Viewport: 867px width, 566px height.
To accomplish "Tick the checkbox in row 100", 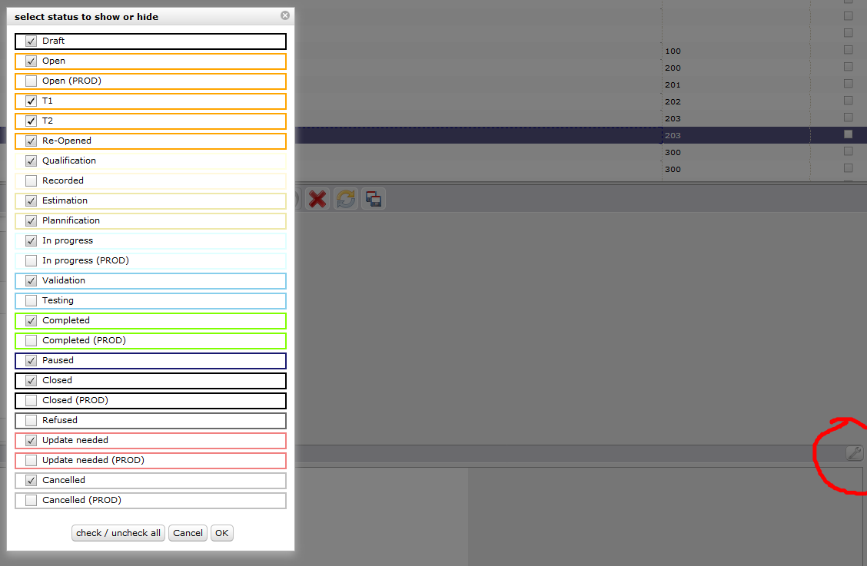I will click(849, 50).
